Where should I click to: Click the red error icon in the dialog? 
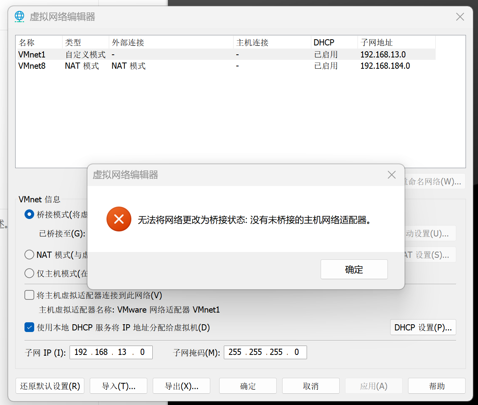(x=119, y=219)
